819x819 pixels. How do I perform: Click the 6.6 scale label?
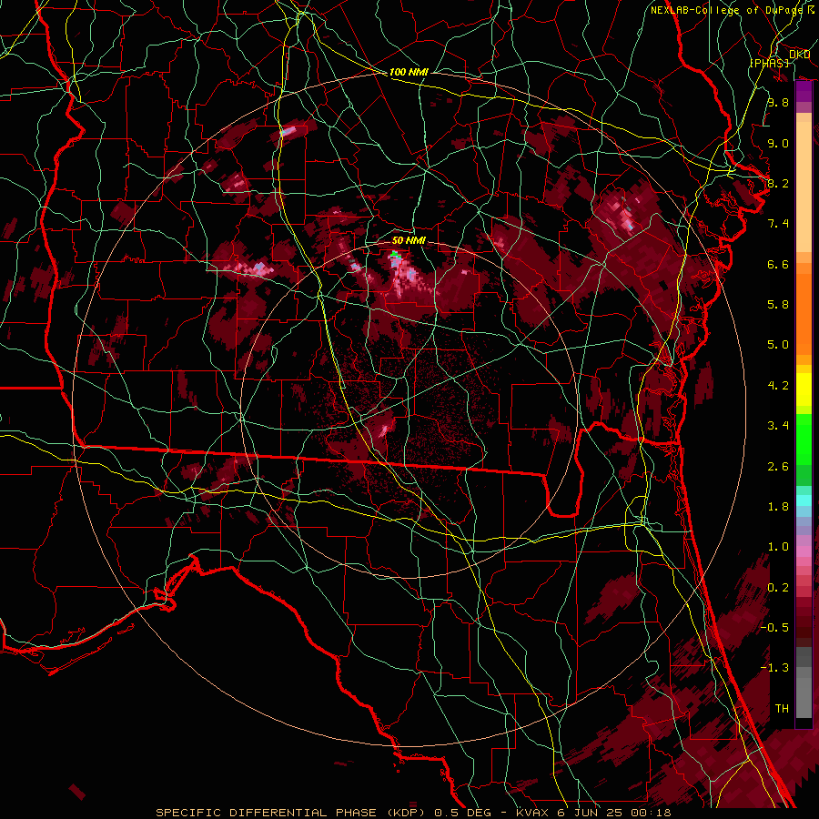[x=778, y=264]
